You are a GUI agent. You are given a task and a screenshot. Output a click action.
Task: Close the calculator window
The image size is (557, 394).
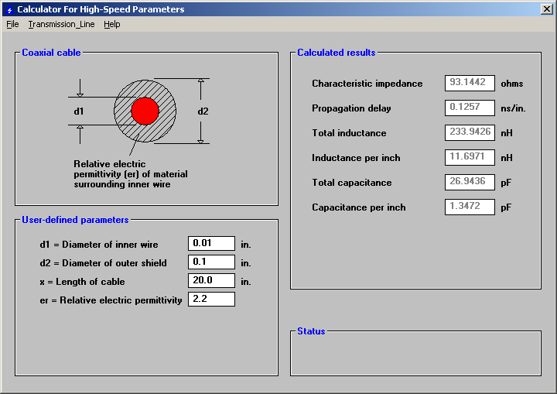point(546,9)
